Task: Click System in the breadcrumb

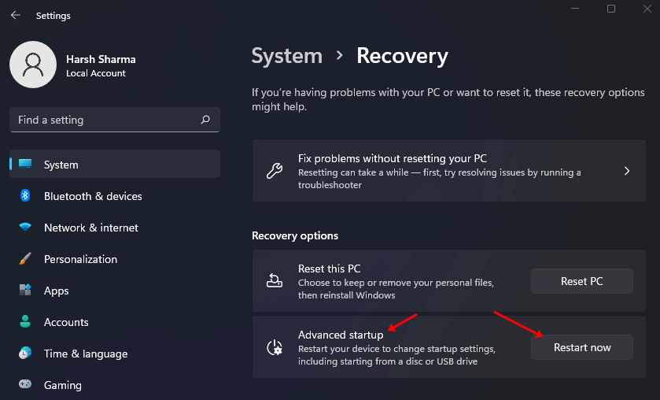Action: 287,56
